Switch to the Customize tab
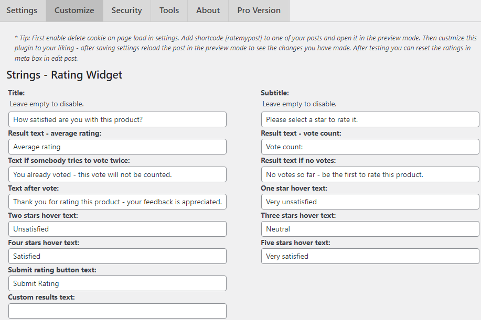This screenshot has width=481, height=320. pos(74,10)
